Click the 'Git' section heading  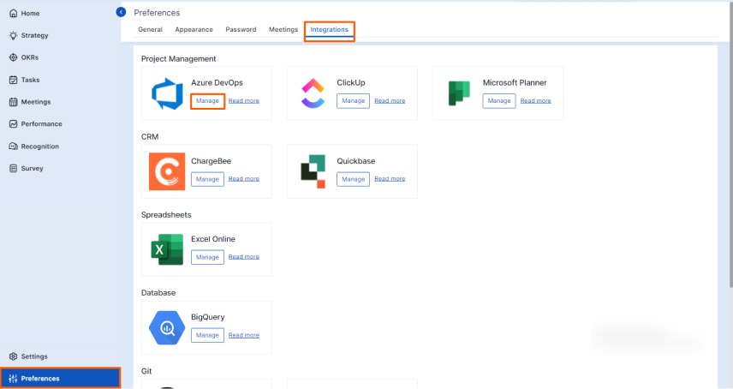(x=146, y=371)
